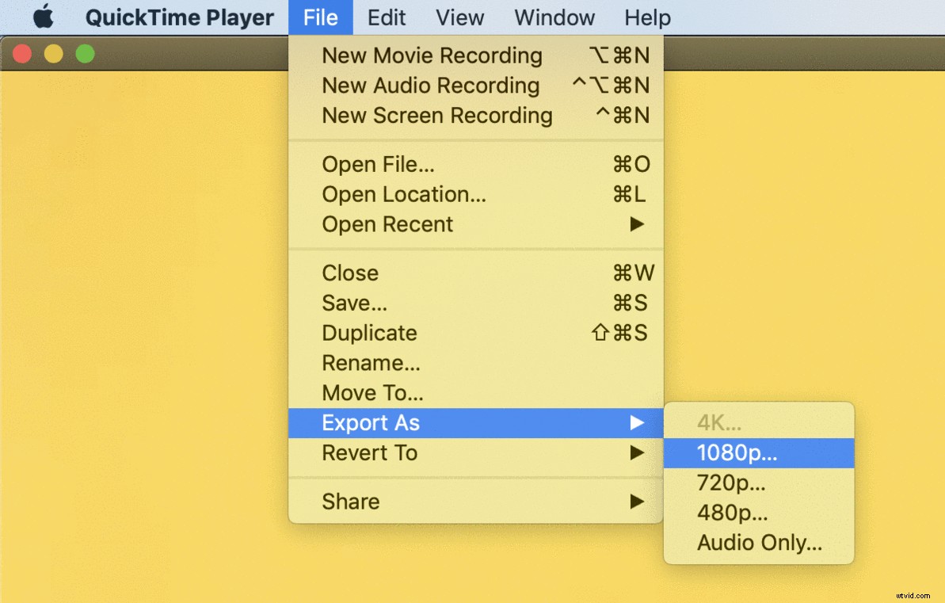945x603 pixels.
Task: Select New Audio Recording
Action: click(x=430, y=86)
